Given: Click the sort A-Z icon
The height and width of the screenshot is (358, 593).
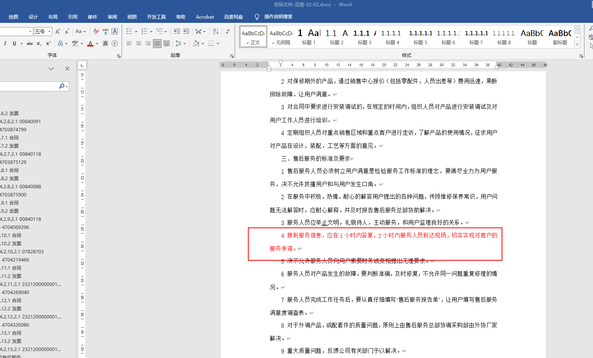Looking at the screenshot, I should [216, 31].
